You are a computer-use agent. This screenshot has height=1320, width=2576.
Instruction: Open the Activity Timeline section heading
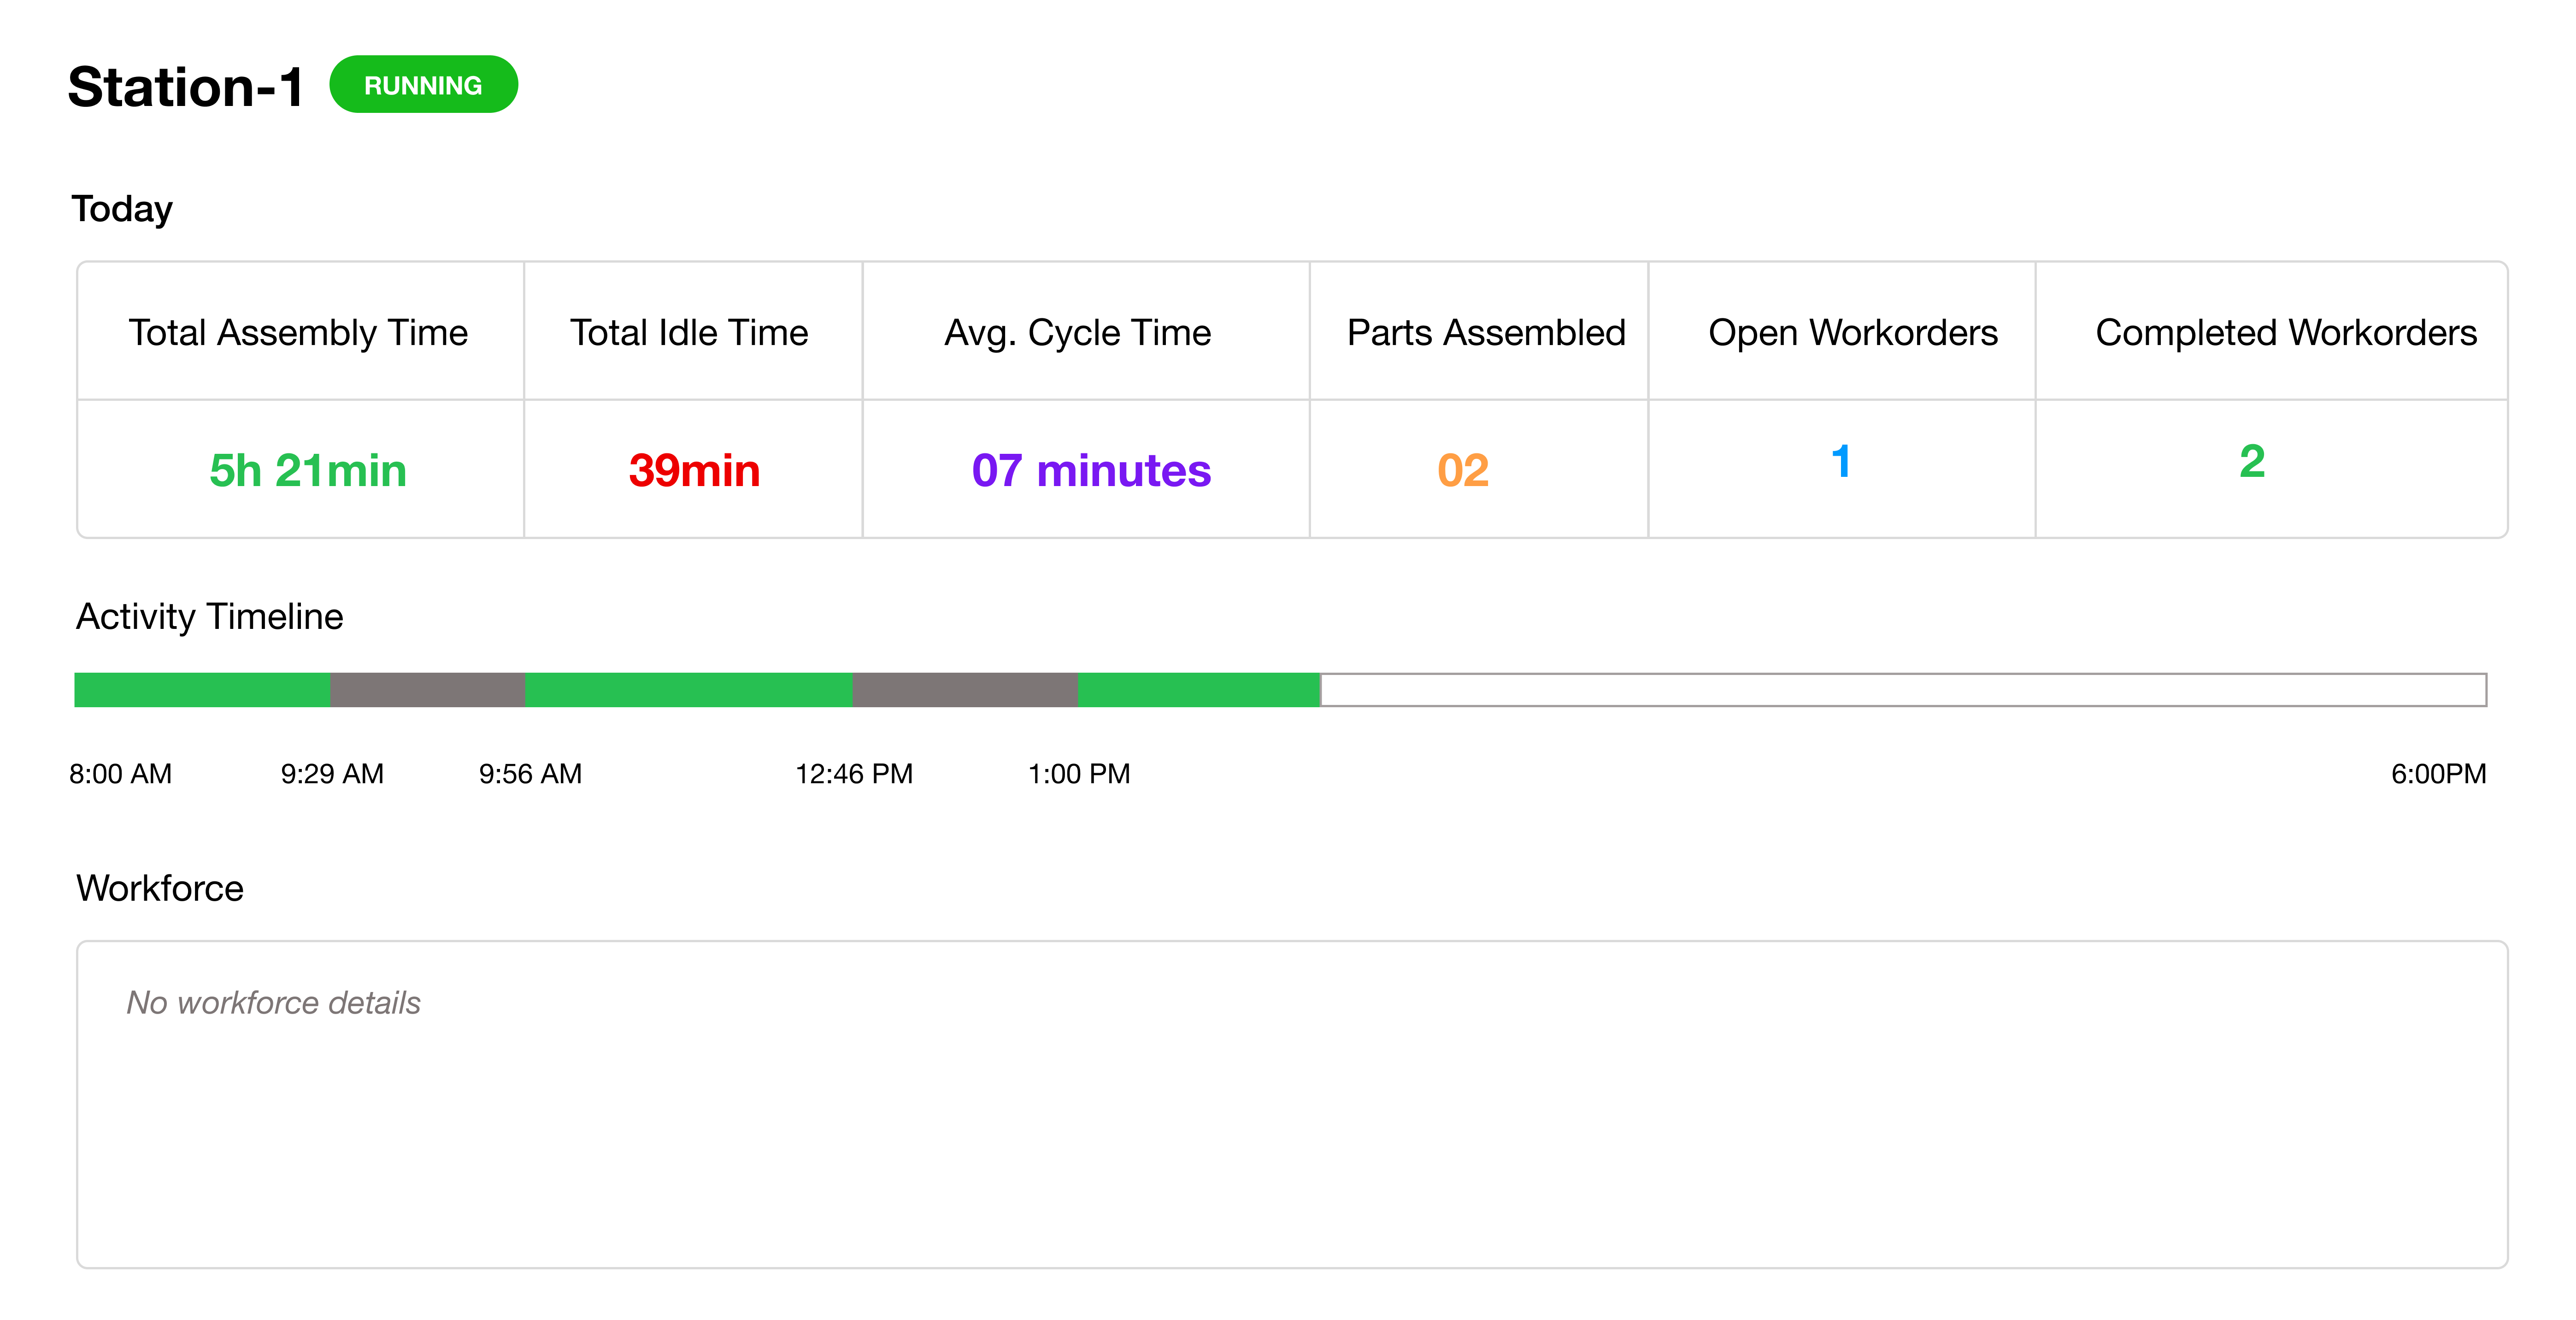pos(210,616)
